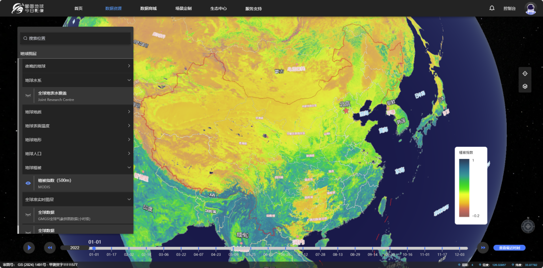This screenshot has height=268, width=543.
Task: Click the blue timeline handle at 01-01
Action: 94,248
